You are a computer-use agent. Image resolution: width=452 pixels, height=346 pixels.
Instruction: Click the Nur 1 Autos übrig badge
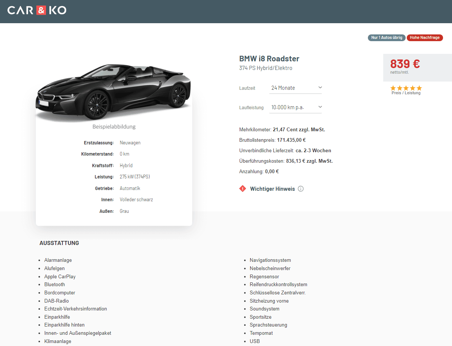coord(387,38)
